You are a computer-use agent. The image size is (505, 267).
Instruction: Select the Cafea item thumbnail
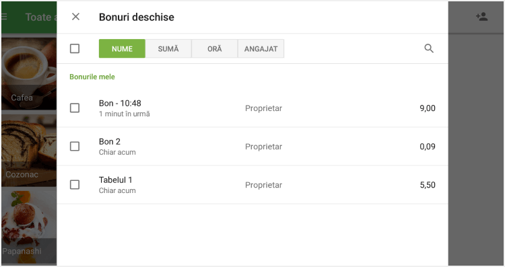(x=29, y=74)
